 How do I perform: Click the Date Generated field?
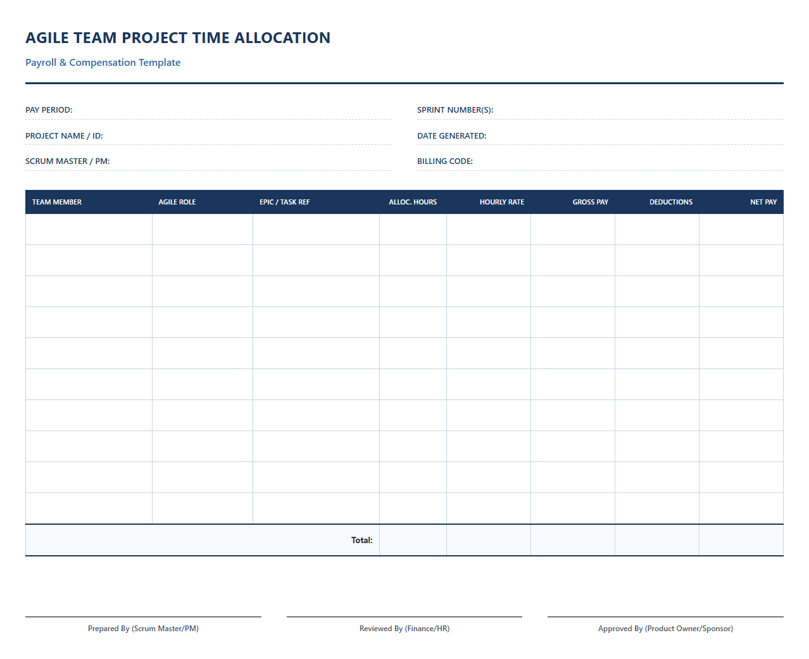600,136
